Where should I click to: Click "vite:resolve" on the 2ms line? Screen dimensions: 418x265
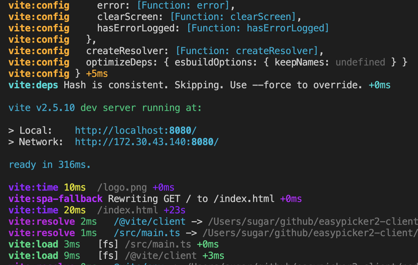coord(42,221)
